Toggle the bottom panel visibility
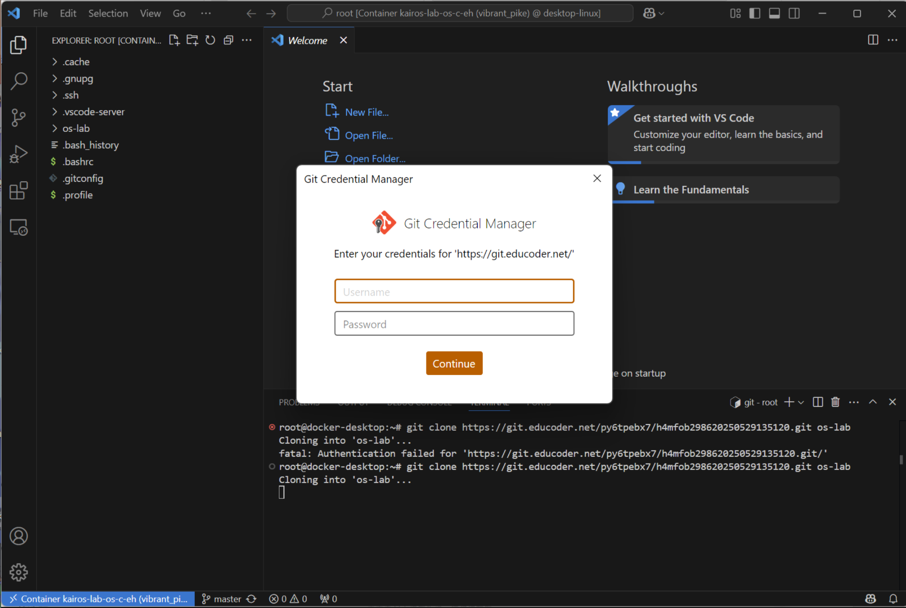 click(x=774, y=13)
